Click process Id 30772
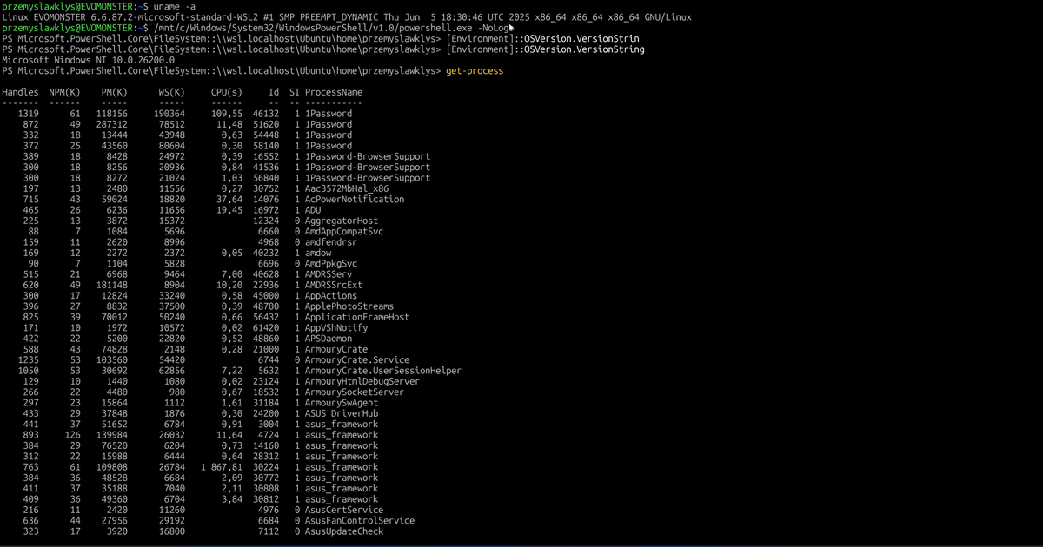 tap(266, 478)
